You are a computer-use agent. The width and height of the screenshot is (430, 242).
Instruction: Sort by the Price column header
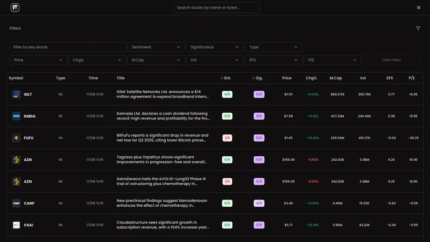click(x=287, y=78)
